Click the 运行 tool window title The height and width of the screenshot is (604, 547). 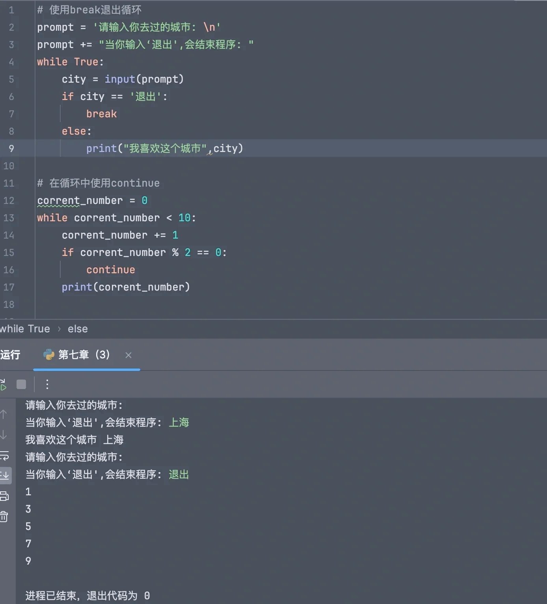click(x=10, y=355)
